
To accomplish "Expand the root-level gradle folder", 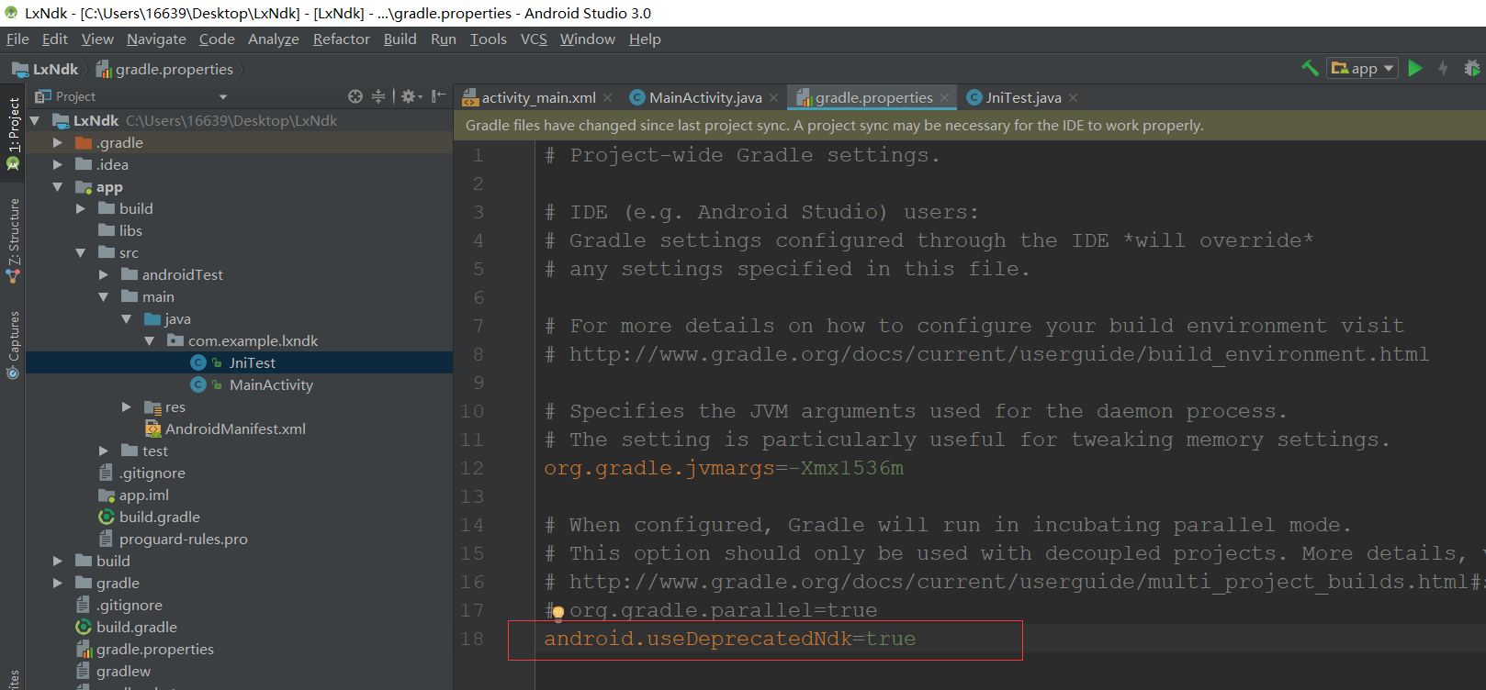I will point(58,583).
